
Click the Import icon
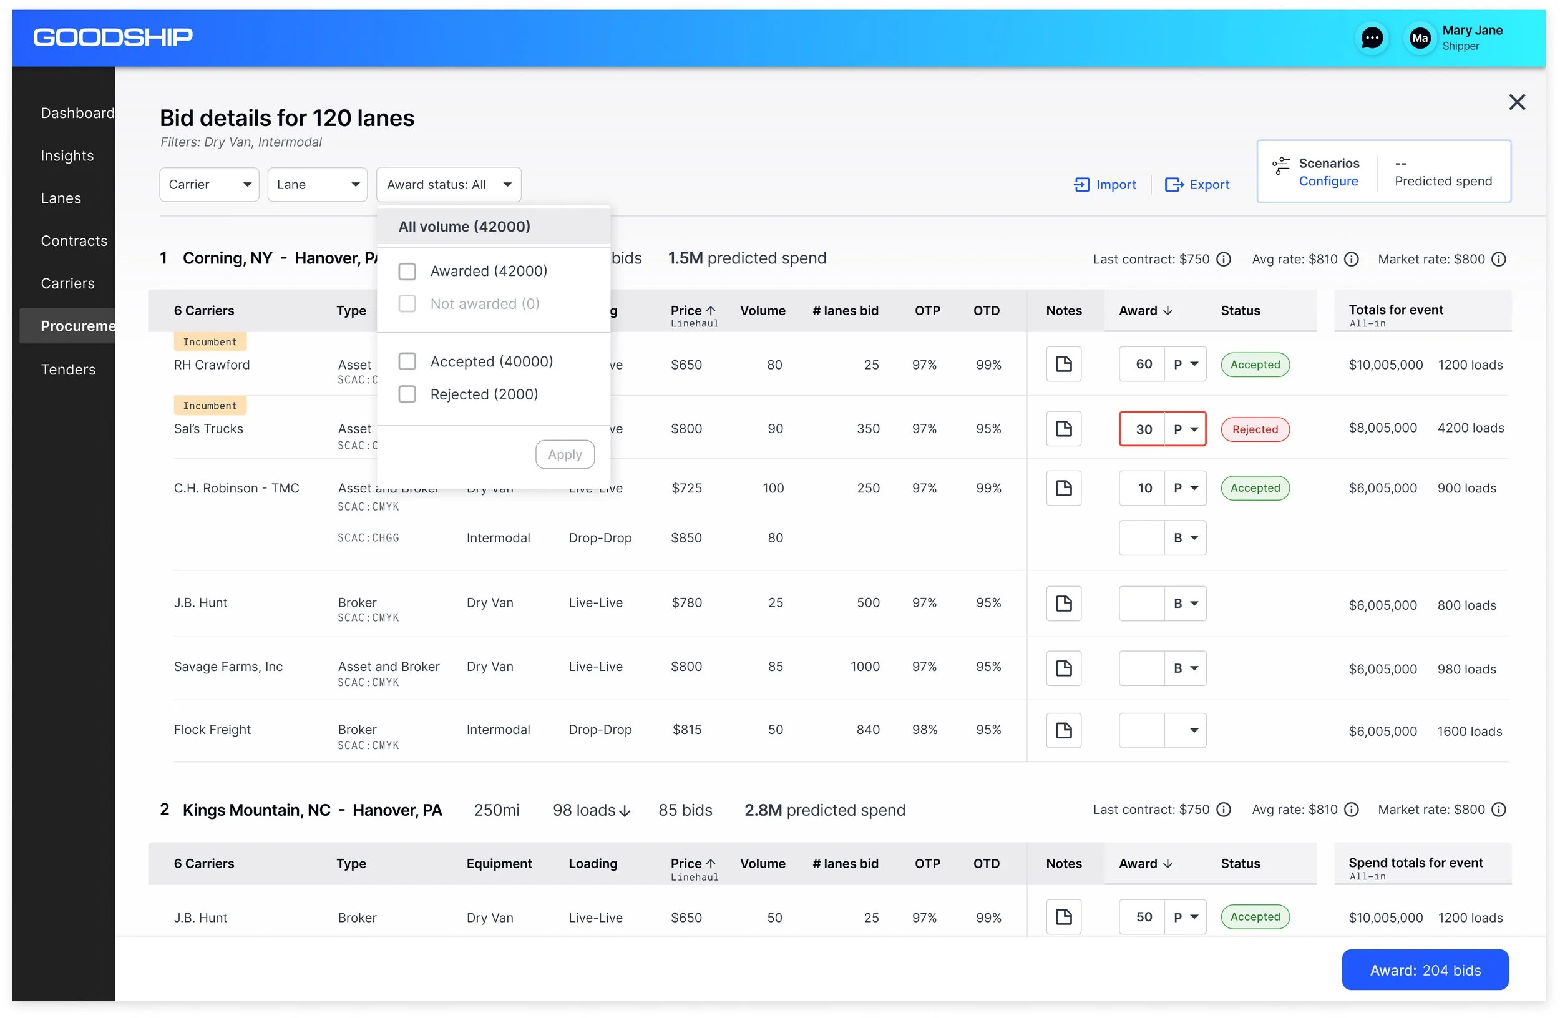point(1081,185)
